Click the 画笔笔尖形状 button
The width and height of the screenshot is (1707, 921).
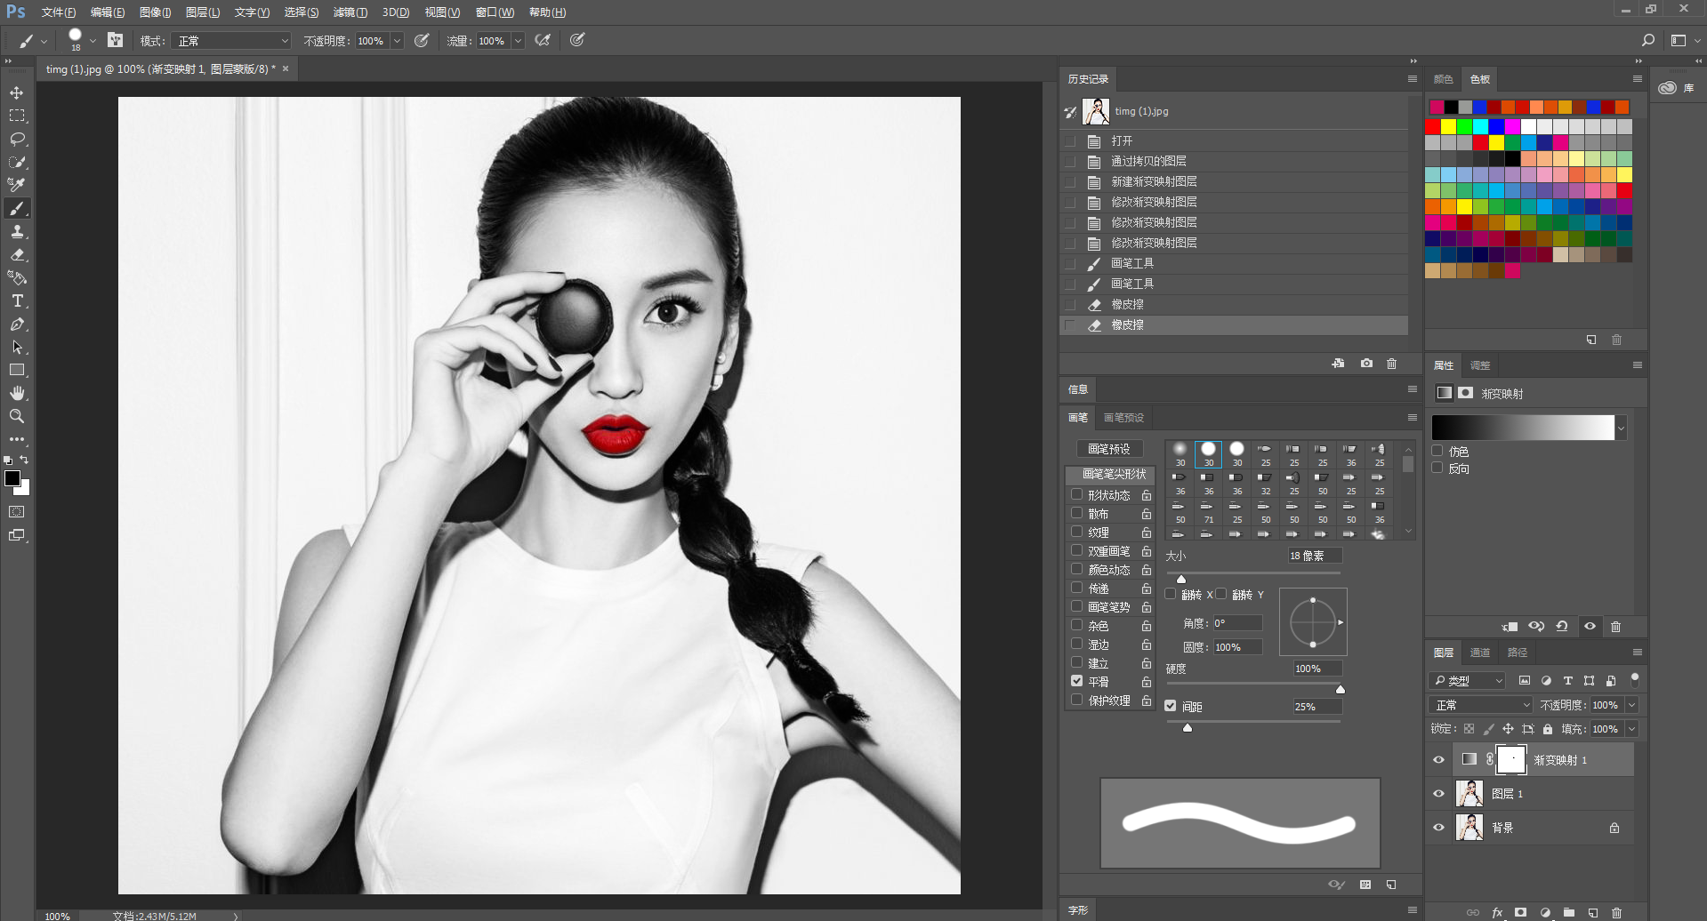1113,474
